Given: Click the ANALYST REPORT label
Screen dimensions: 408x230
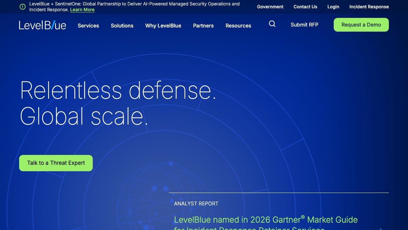Looking at the screenshot, I should 196,203.
